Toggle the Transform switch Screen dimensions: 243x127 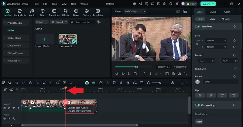197,27
